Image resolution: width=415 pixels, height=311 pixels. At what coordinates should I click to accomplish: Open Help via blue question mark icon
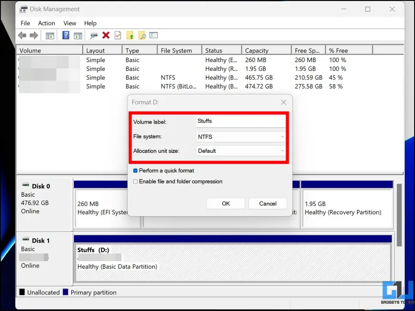click(x=66, y=35)
